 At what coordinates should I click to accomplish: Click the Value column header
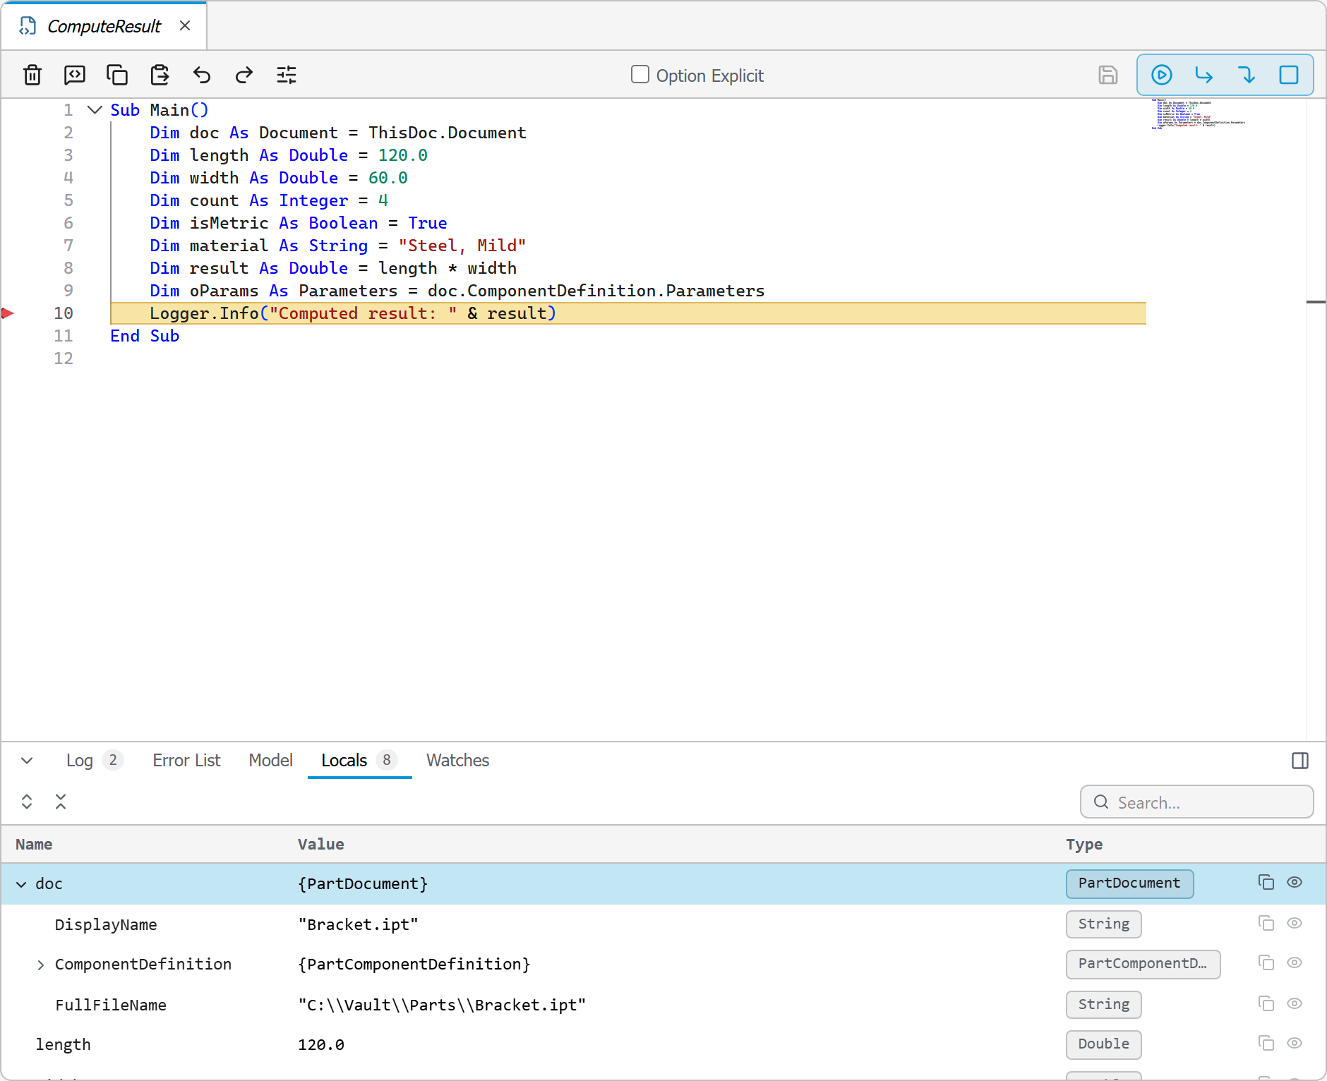[320, 845]
